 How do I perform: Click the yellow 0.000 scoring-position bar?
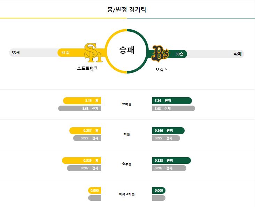coord(94,190)
